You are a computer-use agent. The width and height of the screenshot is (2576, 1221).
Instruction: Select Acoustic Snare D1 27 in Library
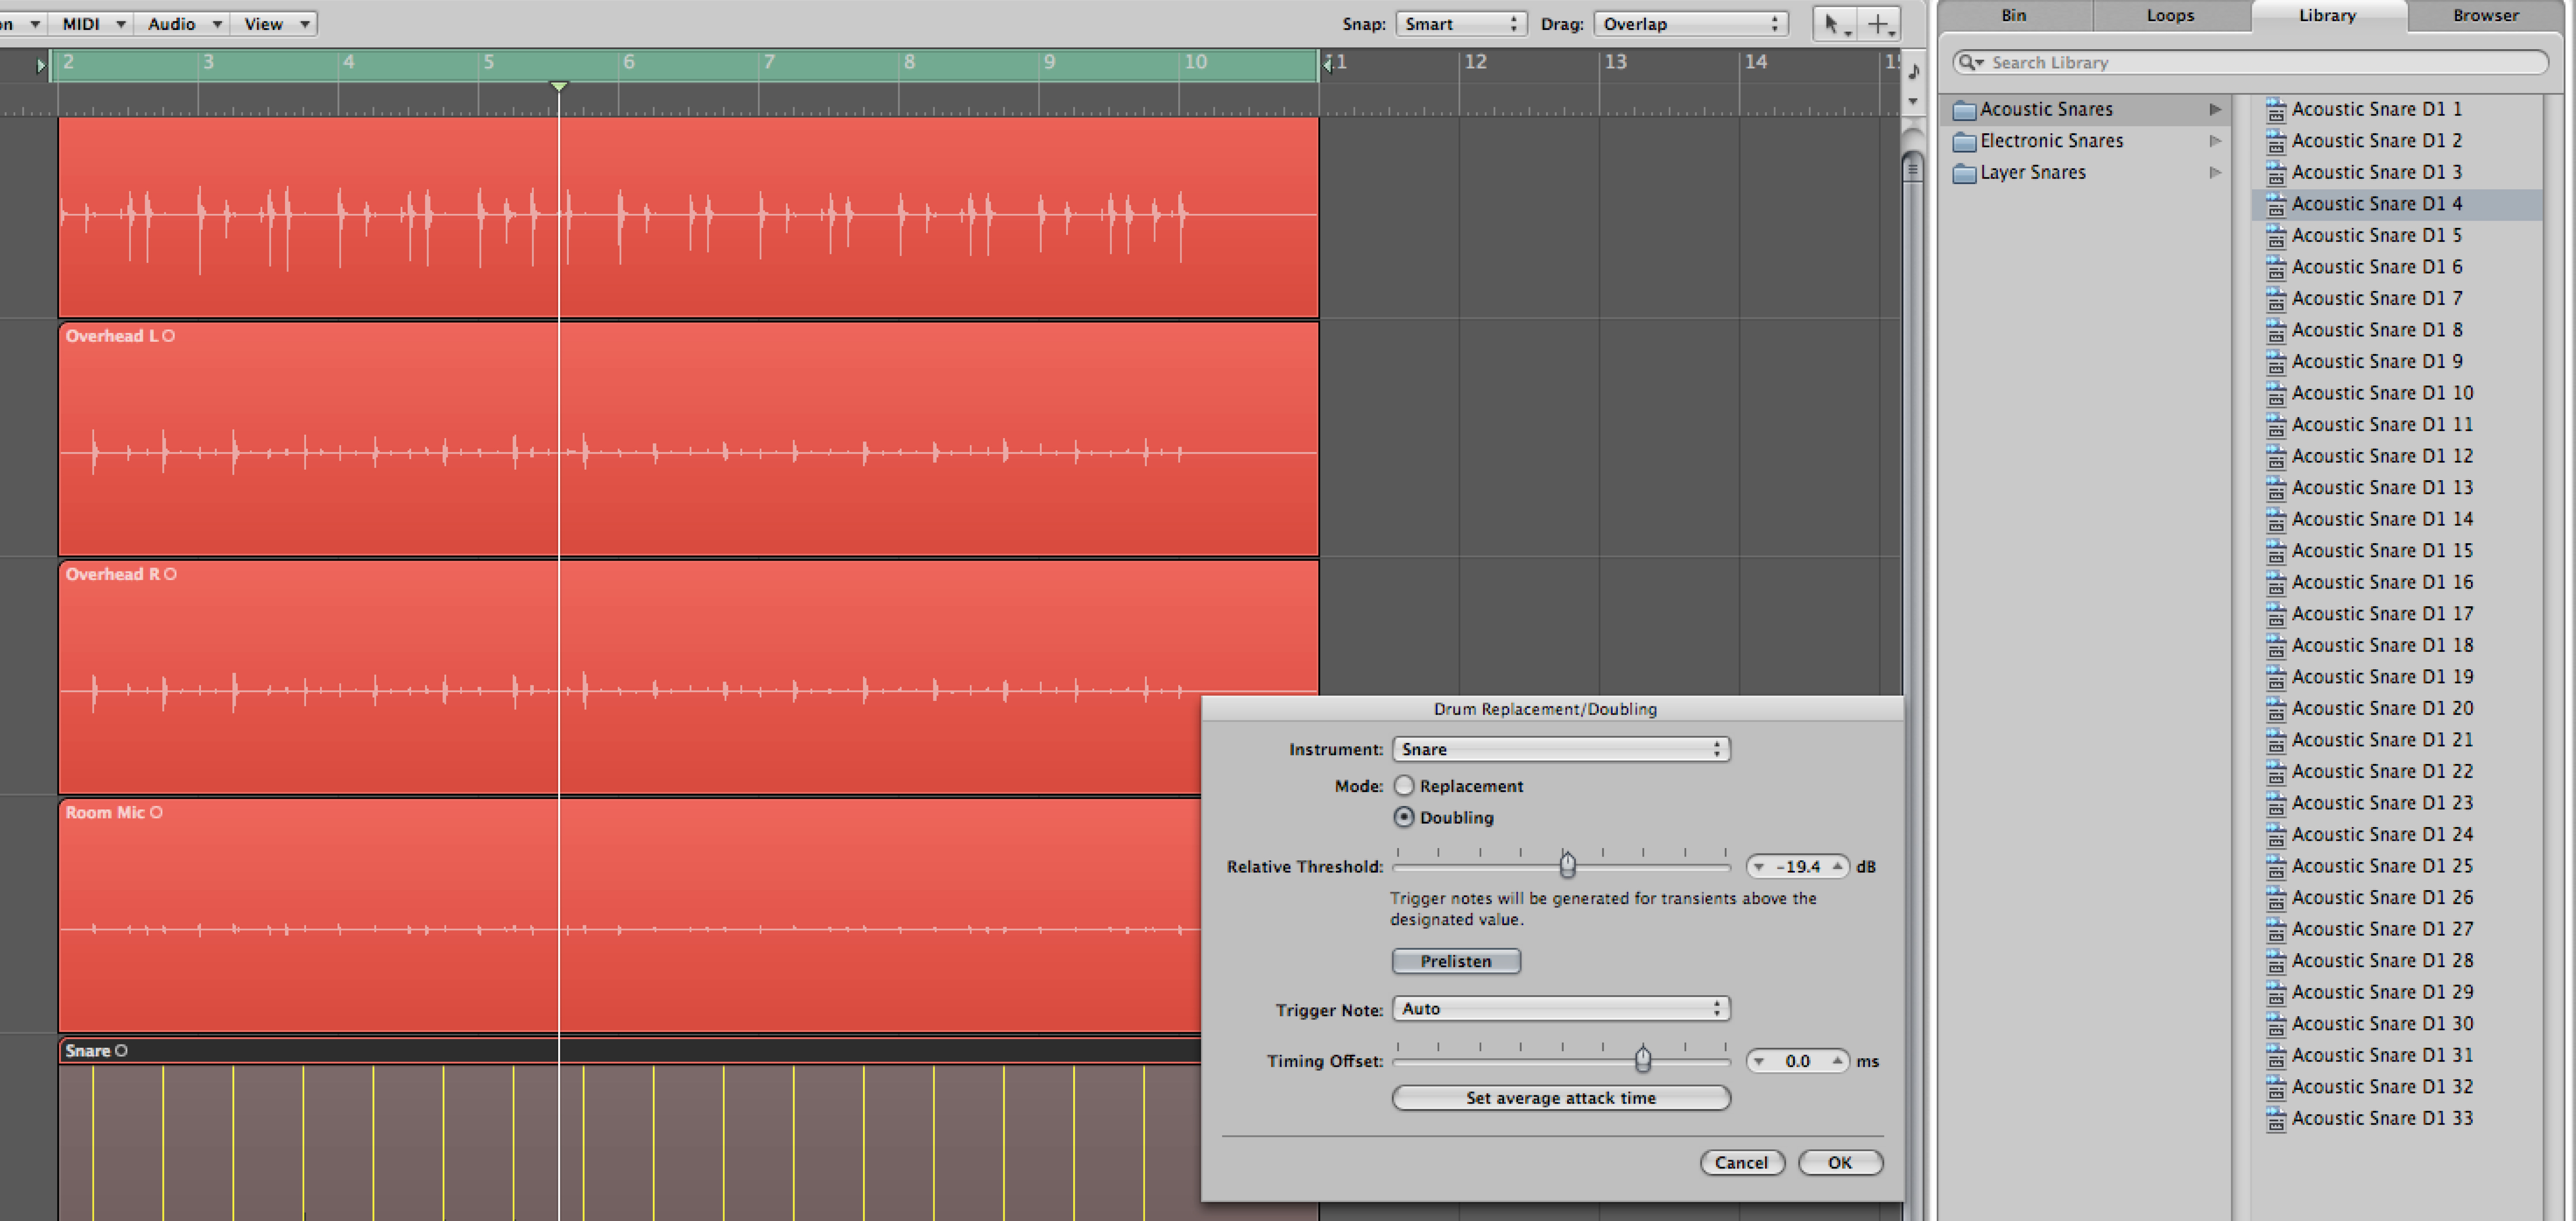[x=2396, y=929]
